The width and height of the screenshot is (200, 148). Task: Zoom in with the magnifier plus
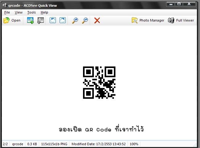[x=75, y=21]
